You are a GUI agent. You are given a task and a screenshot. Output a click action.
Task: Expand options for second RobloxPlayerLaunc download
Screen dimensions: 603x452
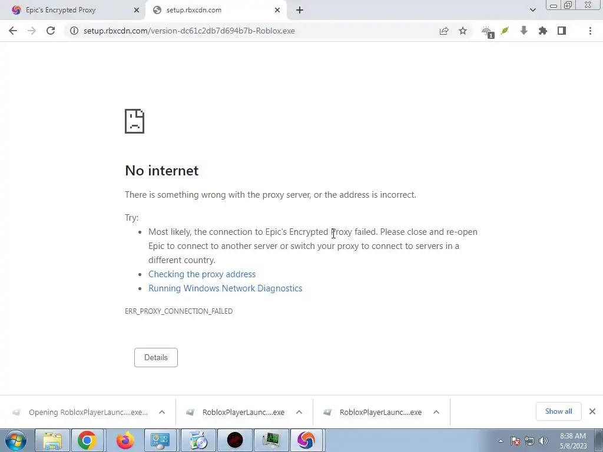(299, 412)
